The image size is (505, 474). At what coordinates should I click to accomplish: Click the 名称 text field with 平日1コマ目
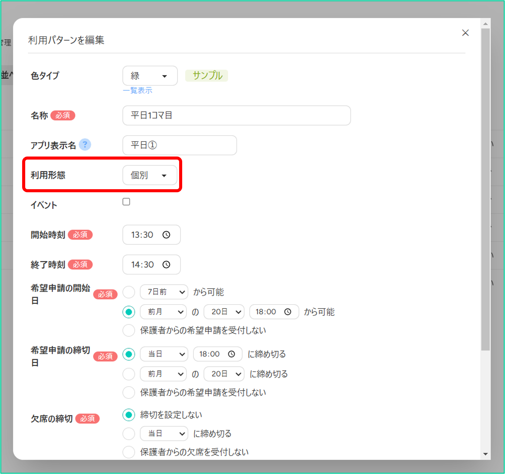click(x=236, y=116)
